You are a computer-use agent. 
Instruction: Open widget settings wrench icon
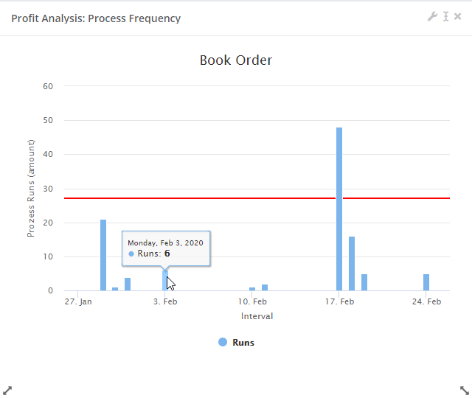coord(432,16)
